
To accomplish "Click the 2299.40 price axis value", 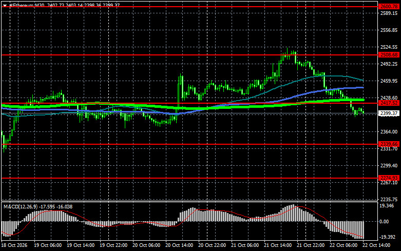I will (x=389, y=166).
